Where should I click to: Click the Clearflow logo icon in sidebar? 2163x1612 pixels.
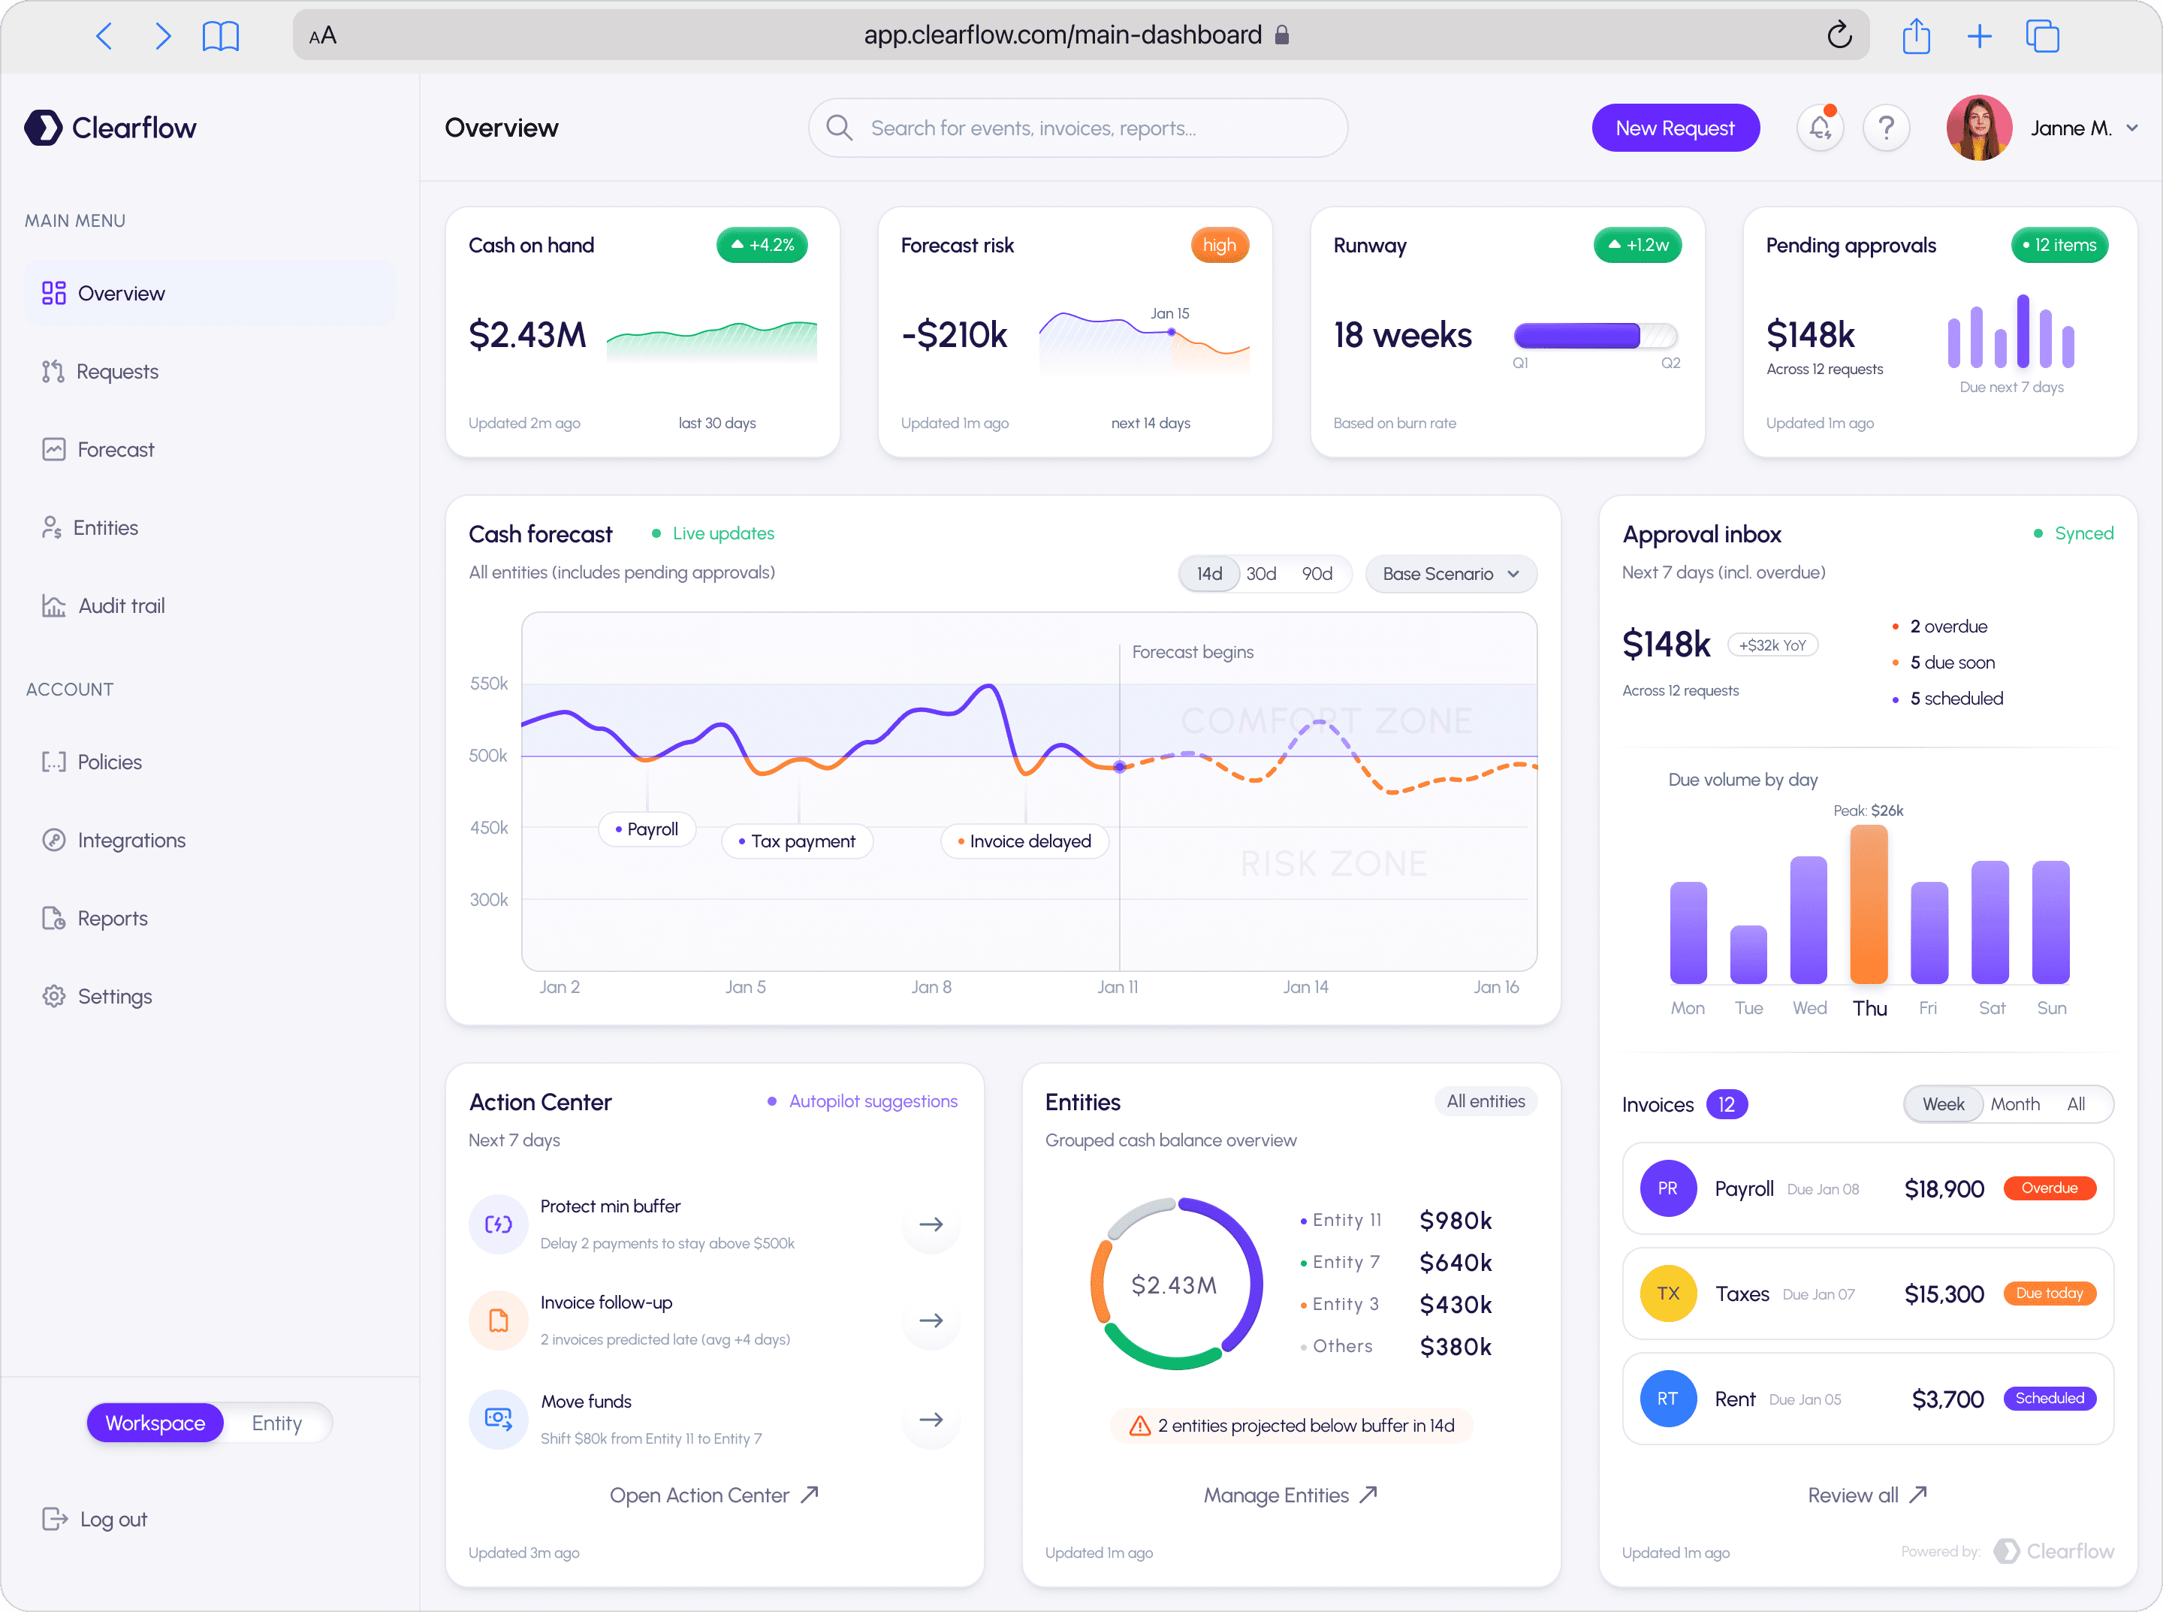[x=43, y=128]
